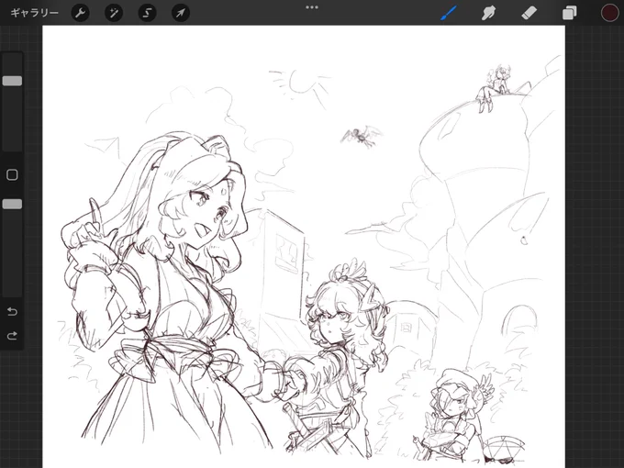Tap the square Modify button in sidebar

(x=12, y=174)
